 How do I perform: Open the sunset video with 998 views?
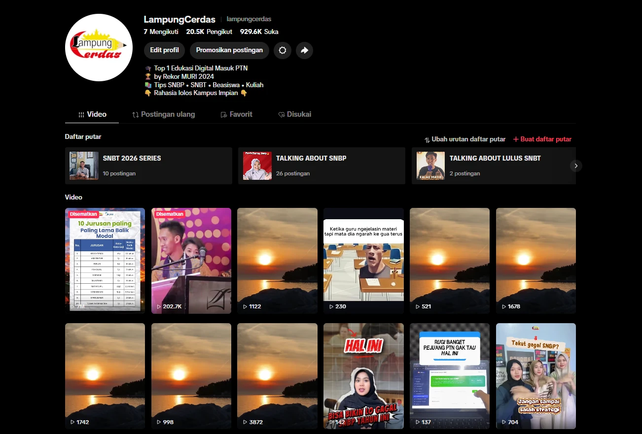pyautogui.click(x=191, y=376)
